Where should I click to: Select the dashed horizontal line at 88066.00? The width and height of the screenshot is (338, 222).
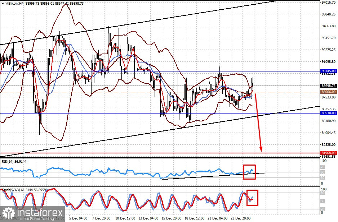[160, 92]
